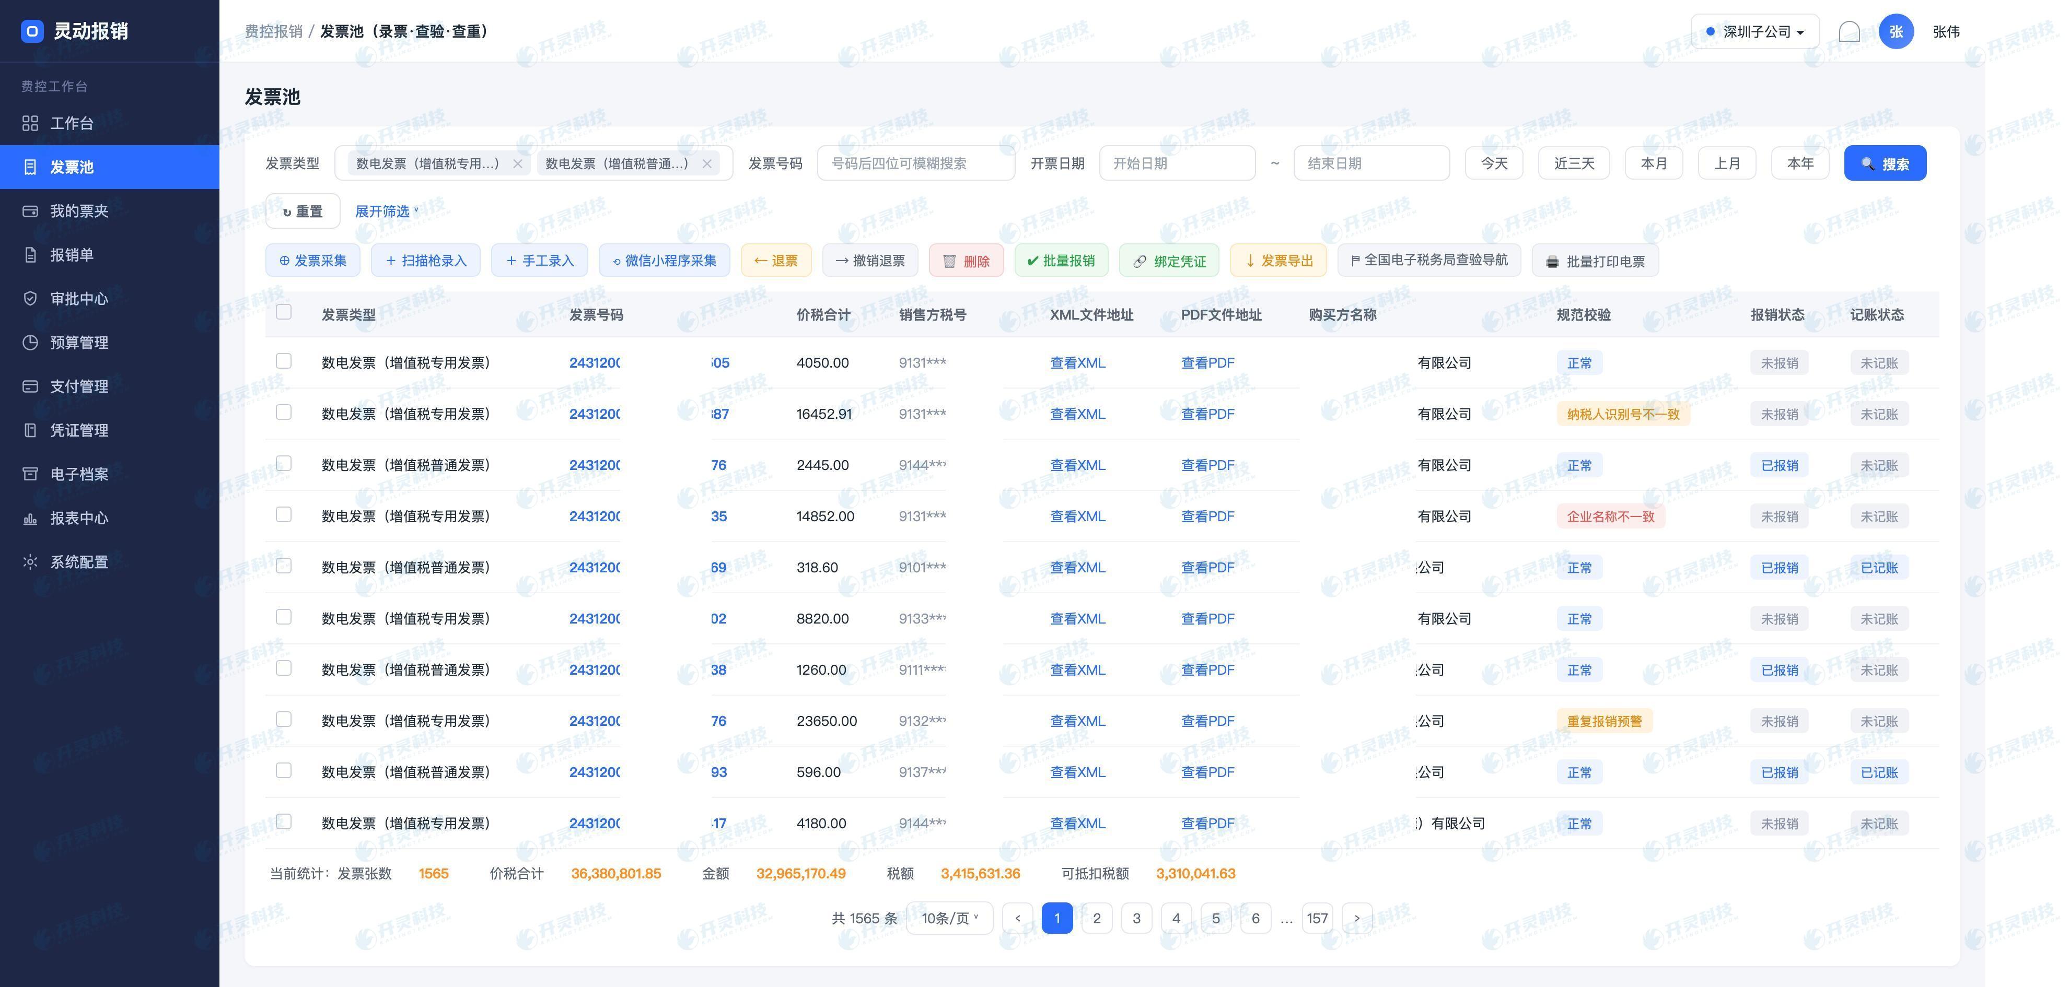Click the orange 退票 button

pyautogui.click(x=776, y=260)
